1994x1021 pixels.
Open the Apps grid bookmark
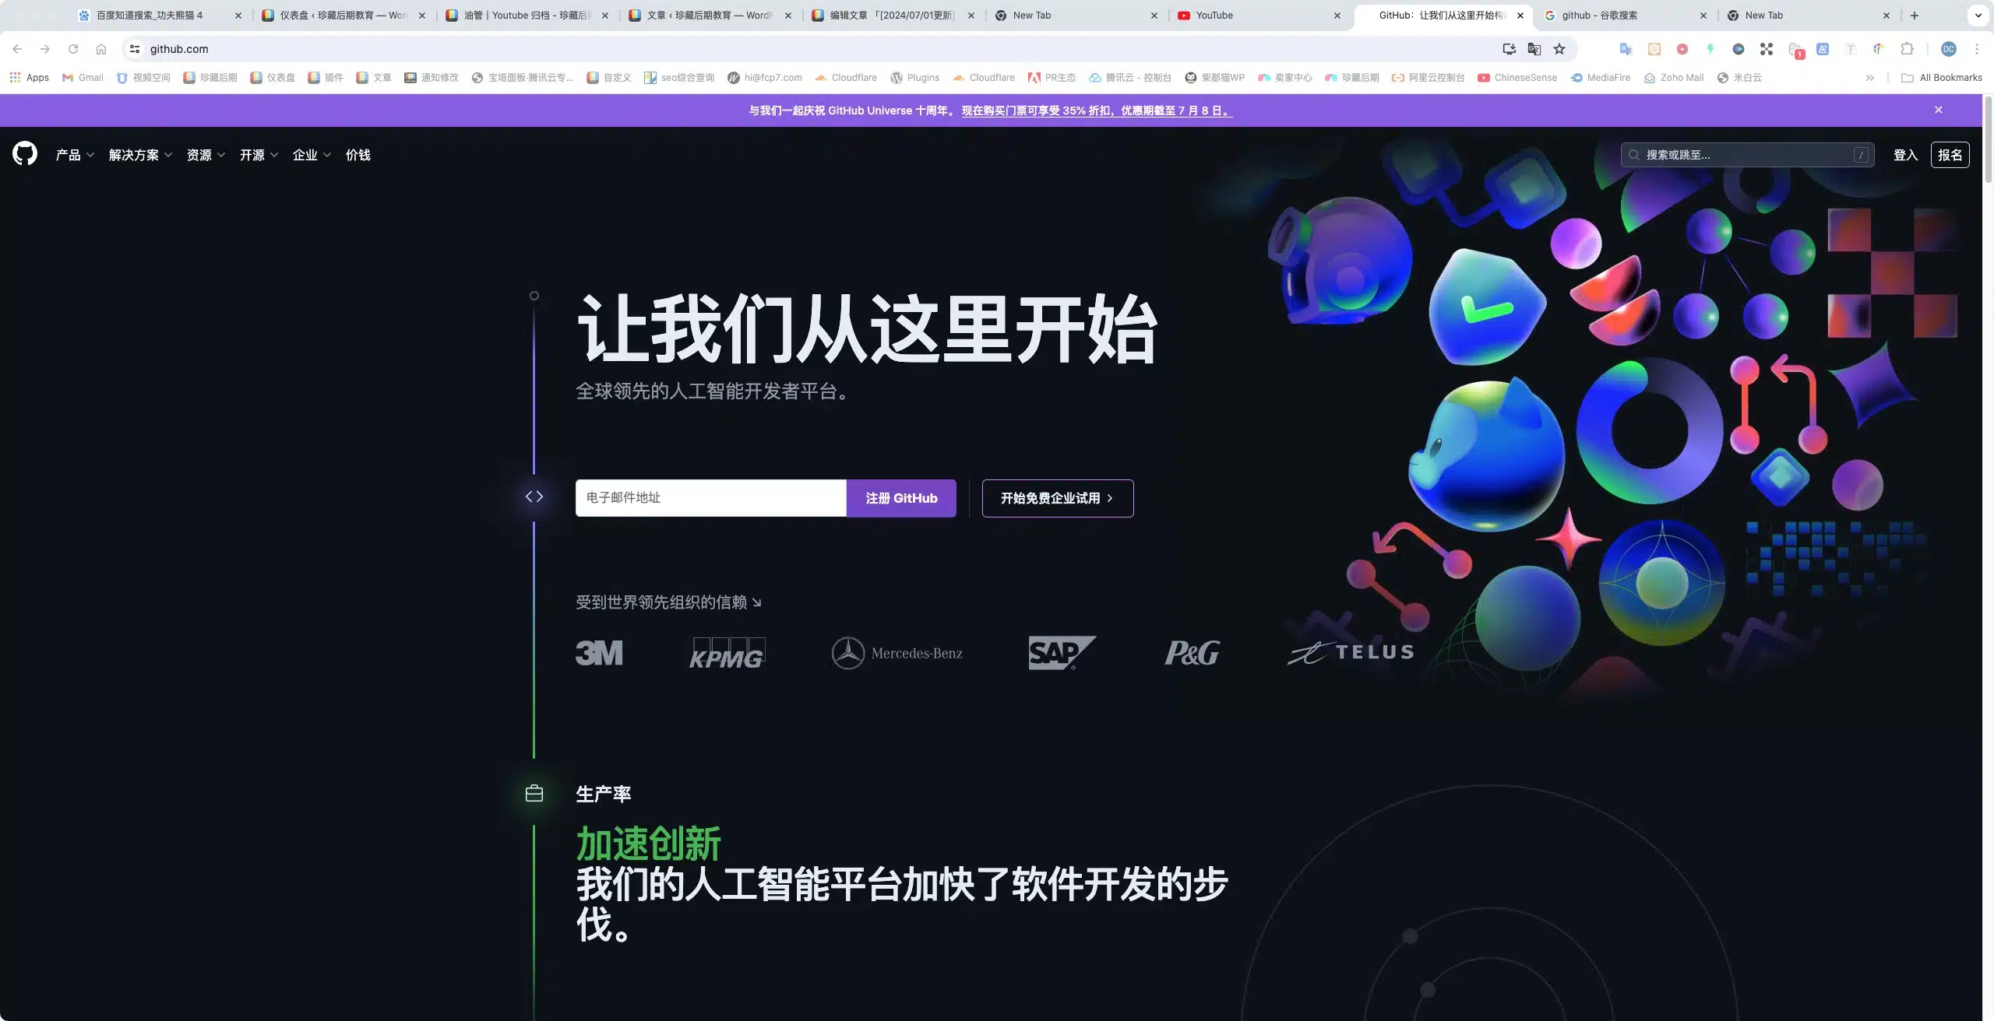pyautogui.click(x=30, y=78)
